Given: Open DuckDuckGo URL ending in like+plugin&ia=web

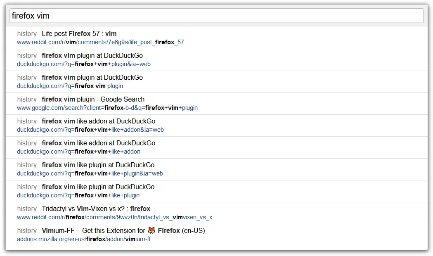Looking at the screenshot, I should 90,173.
